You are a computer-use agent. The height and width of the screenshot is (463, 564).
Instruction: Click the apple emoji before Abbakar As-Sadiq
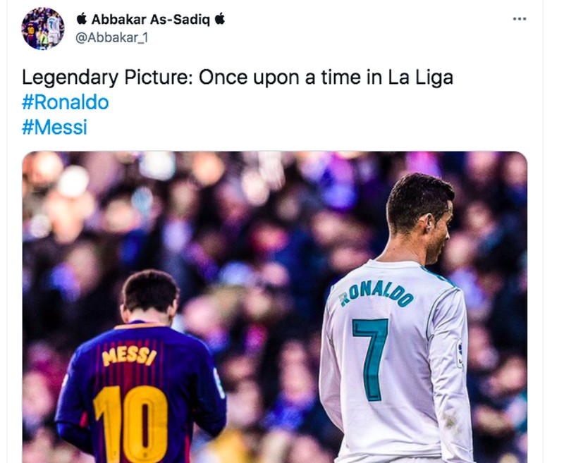(x=81, y=20)
